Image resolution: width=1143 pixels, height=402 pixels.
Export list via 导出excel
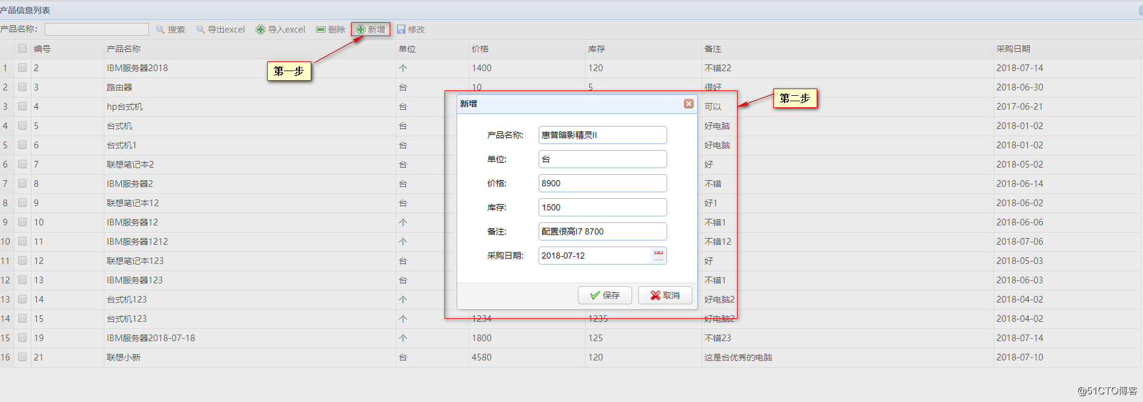[x=221, y=30]
